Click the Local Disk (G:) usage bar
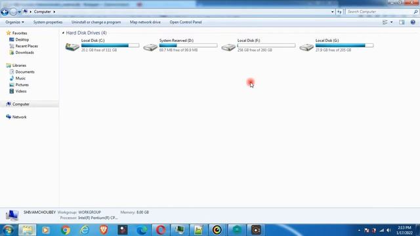Screen dimensions: 420x236 click(344, 45)
